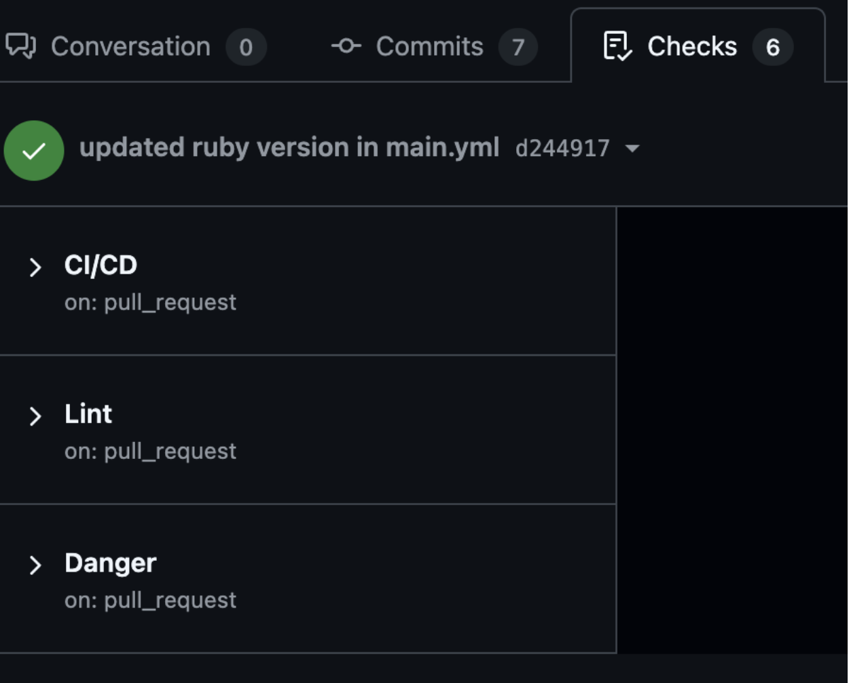The height and width of the screenshot is (683, 849).
Task: Click the commit hash d244917
Action: pos(562,148)
